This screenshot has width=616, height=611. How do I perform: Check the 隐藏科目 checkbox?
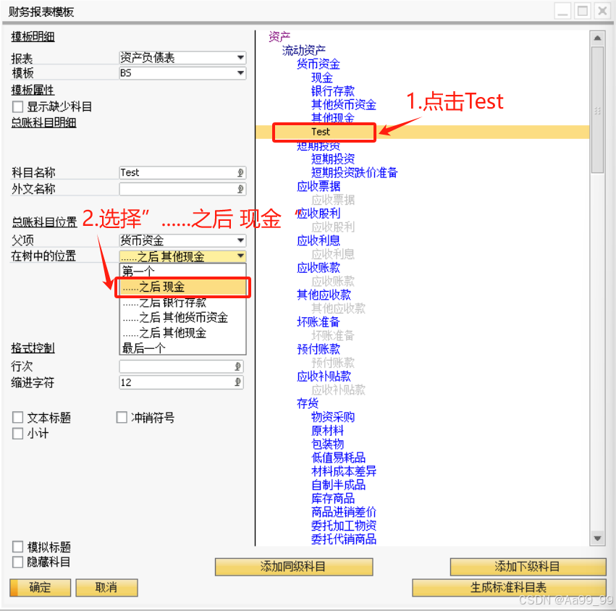click(x=17, y=562)
